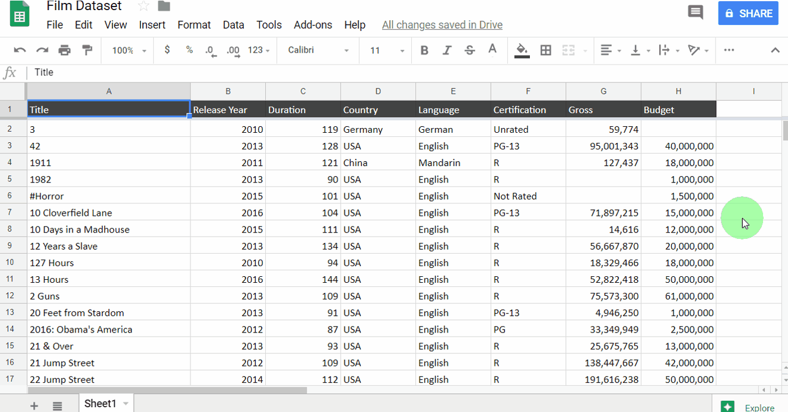The image size is (788, 412).
Task: Toggle italic formatting
Action: (447, 50)
